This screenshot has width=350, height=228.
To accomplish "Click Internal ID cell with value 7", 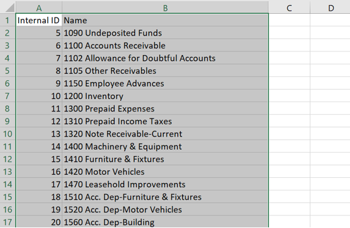I will click(39, 58).
